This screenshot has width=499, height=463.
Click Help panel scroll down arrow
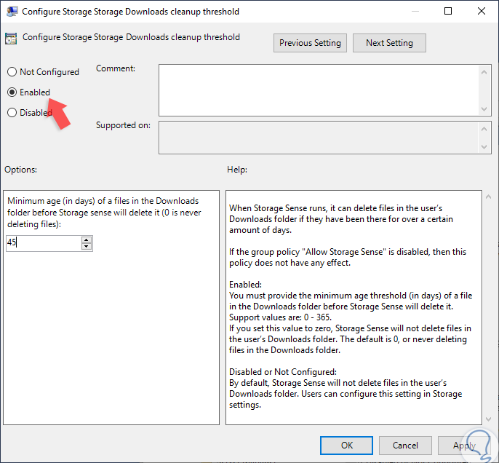point(489,419)
